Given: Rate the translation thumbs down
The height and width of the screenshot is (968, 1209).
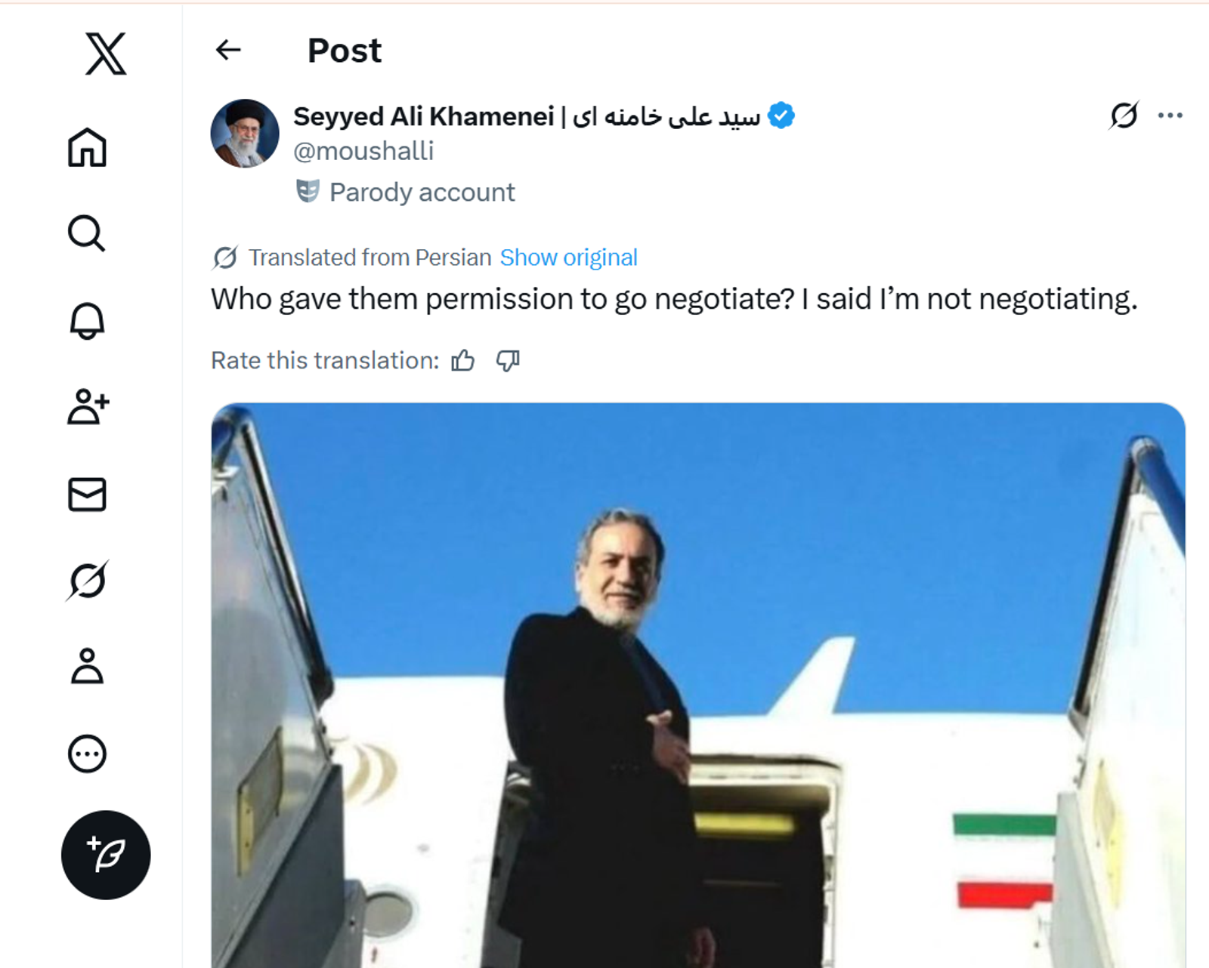Looking at the screenshot, I should pyautogui.click(x=508, y=361).
